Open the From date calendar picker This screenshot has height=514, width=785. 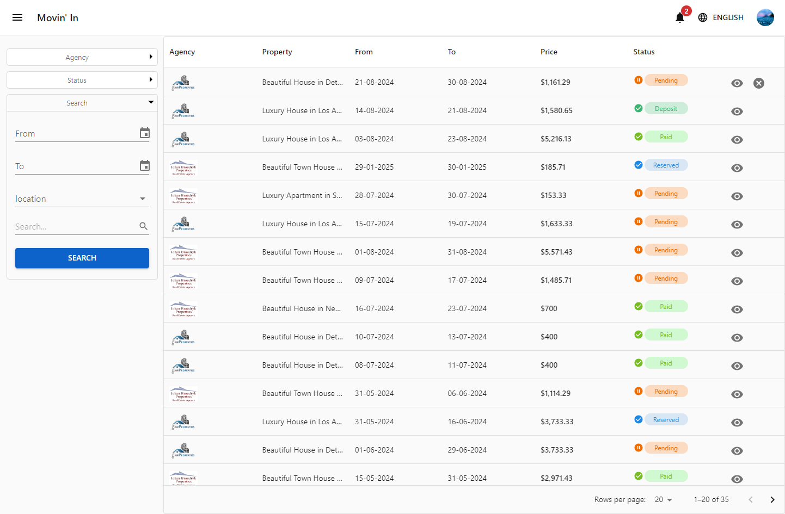point(144,133)
